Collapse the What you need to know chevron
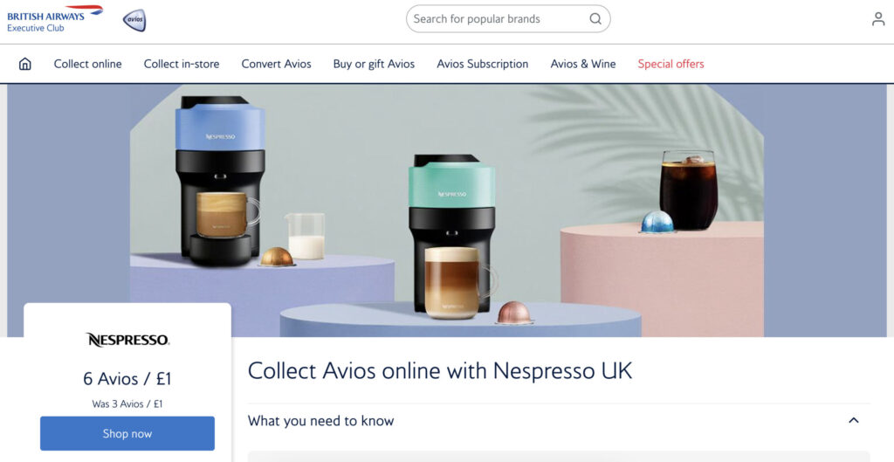 (x=854, y=420)
